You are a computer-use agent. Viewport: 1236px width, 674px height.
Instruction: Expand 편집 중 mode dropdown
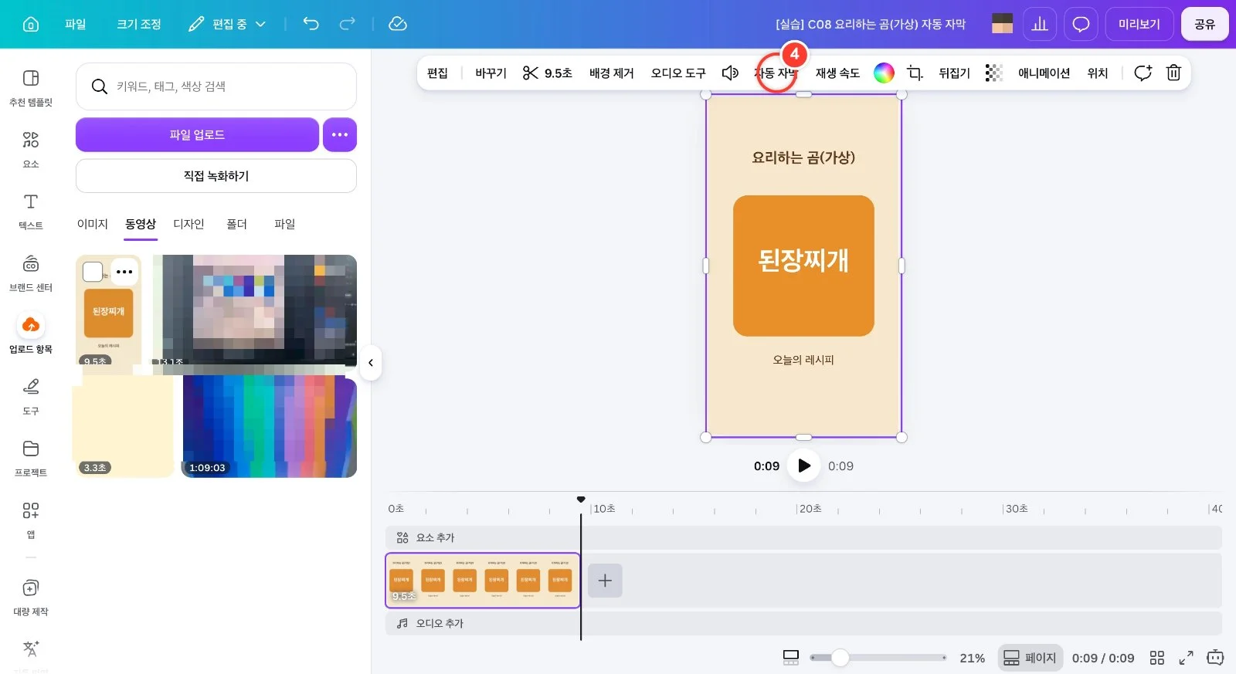click(x=227, y=24)
